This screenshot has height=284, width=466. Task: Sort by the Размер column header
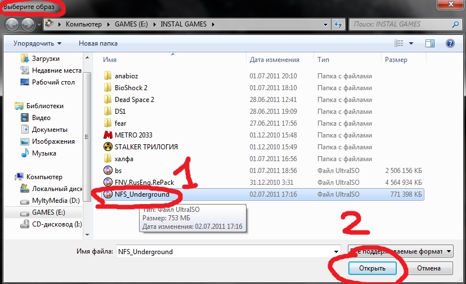click(396, 60)
